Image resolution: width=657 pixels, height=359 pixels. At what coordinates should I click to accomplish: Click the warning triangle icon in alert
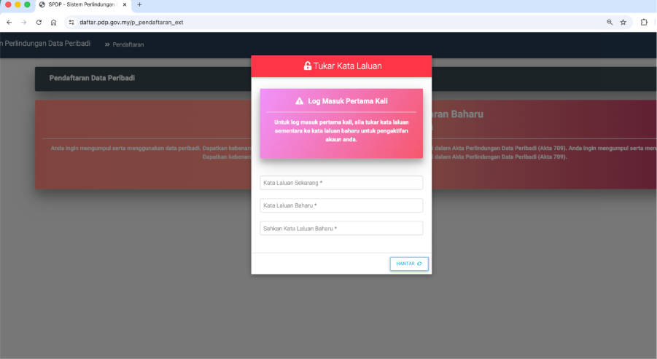[299, 100]
